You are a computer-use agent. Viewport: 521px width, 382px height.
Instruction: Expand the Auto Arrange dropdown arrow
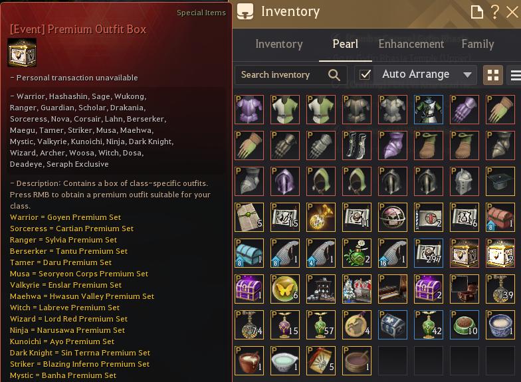click(467, 74)
